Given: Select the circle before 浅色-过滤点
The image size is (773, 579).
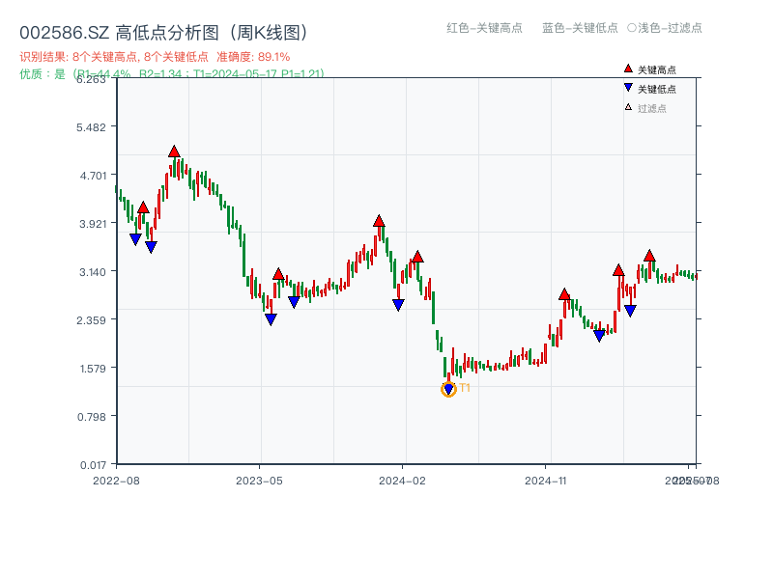Looking at the screenshot, I should coord(631,28).
